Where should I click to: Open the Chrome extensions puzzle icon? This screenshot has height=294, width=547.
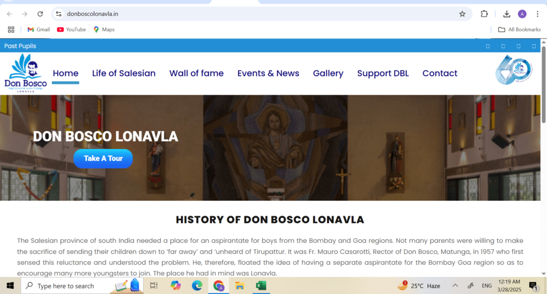[484, 14]
